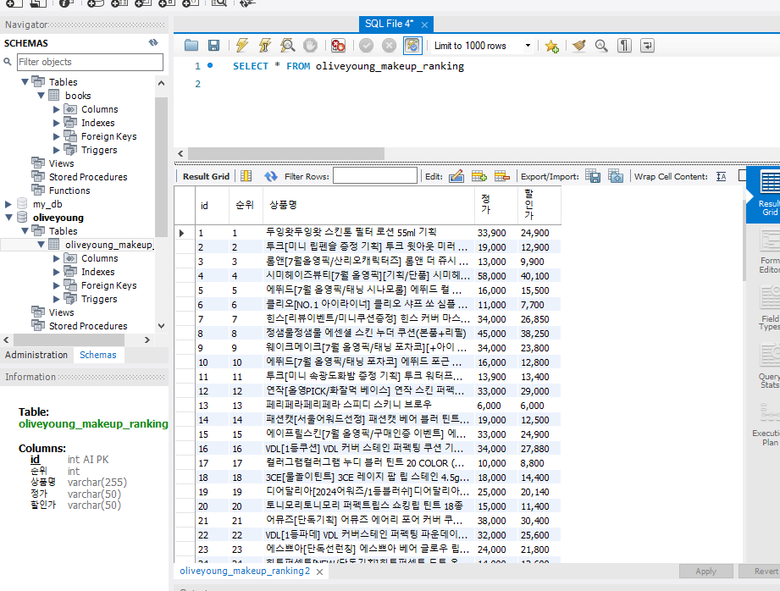This screenshot has width=780, height=591.
Task: Sort by the 상품명 column header
Action: point(369,205)
